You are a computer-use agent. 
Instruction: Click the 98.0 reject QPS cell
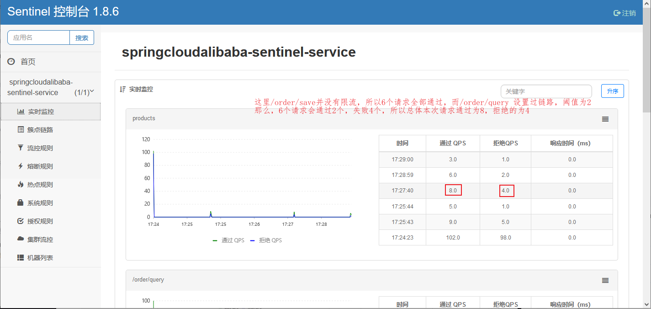click(x=505, y=238)
